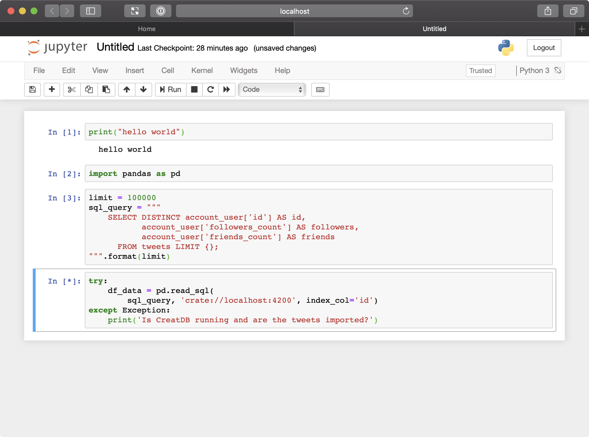Viewport: 589px width, 437px height.
Task: Interrupt the kernel with stop icon
Action: [x=194, y=90]
